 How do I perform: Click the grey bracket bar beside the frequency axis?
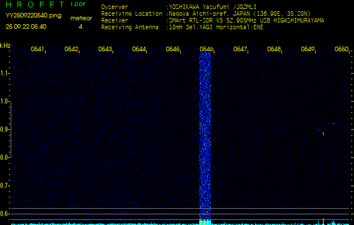[x=11, y=130]
